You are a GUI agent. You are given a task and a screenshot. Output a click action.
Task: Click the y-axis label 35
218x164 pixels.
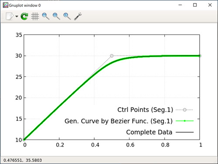pos(19,35)
